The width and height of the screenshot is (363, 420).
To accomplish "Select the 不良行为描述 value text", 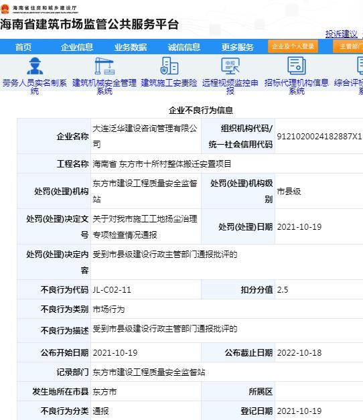I will pos(165,329).
